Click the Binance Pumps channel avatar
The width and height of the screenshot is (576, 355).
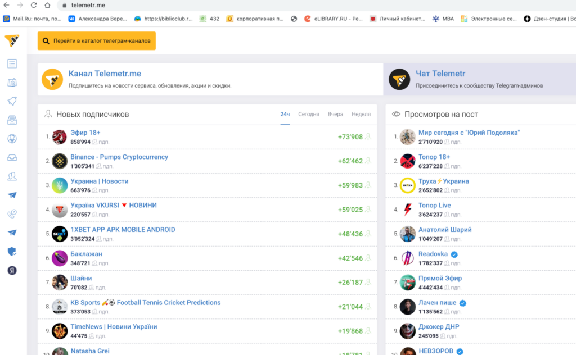pyautogui.click(x=59, y=161)
